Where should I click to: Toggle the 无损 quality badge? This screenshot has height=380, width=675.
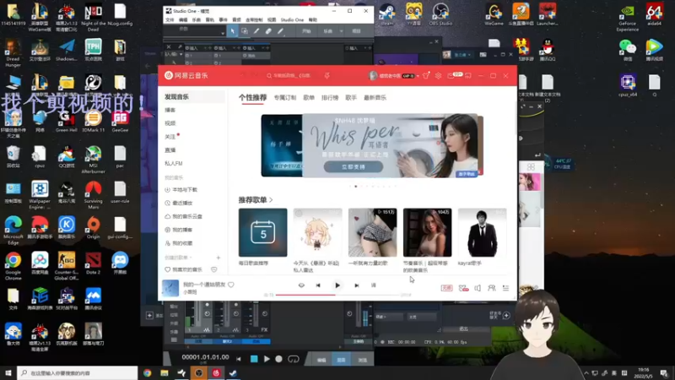(446, 288)
